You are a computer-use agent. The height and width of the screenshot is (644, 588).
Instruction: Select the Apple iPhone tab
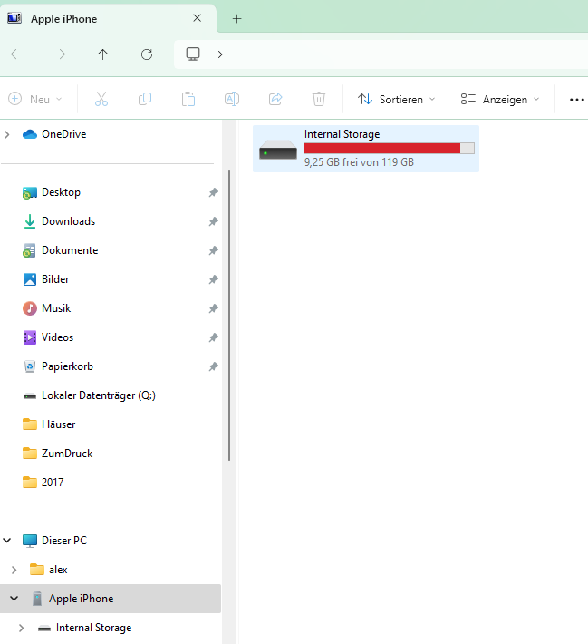(100, 18)
